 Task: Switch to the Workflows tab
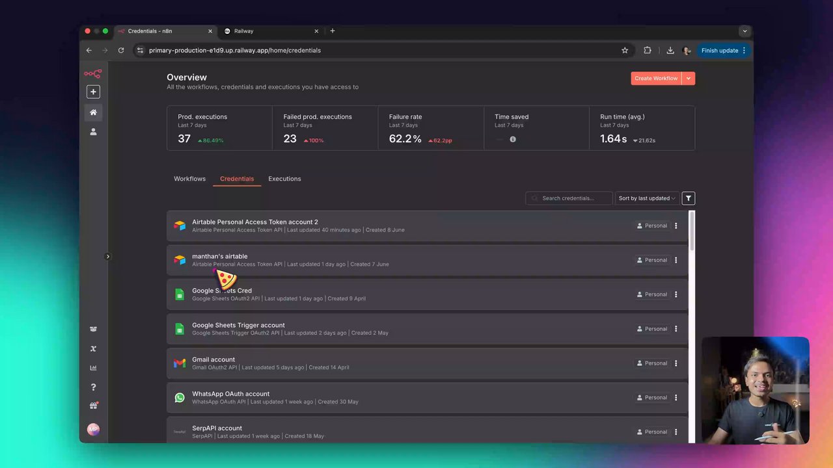click(189, 179)
